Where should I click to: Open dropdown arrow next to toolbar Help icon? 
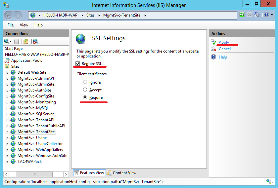tap(272, 15)
